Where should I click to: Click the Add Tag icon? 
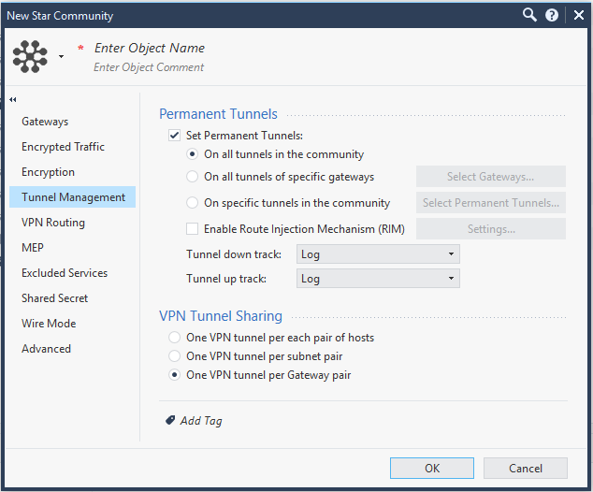click(170, 420)
